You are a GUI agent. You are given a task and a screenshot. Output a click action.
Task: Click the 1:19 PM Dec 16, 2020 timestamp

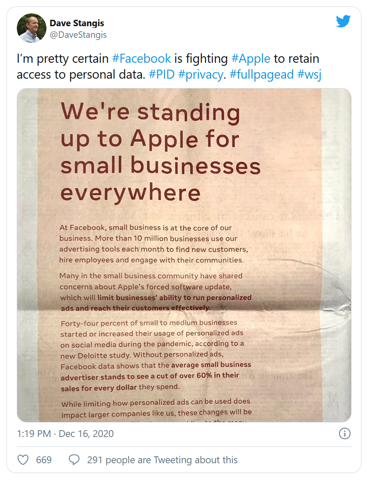click(65, 434)
